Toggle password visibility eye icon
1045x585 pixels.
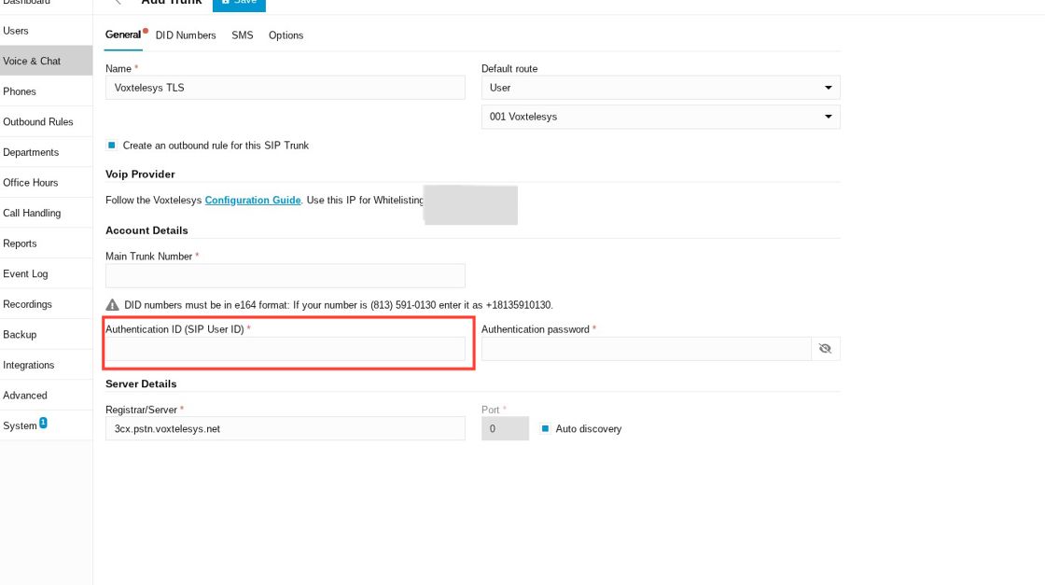click(825, 348)
